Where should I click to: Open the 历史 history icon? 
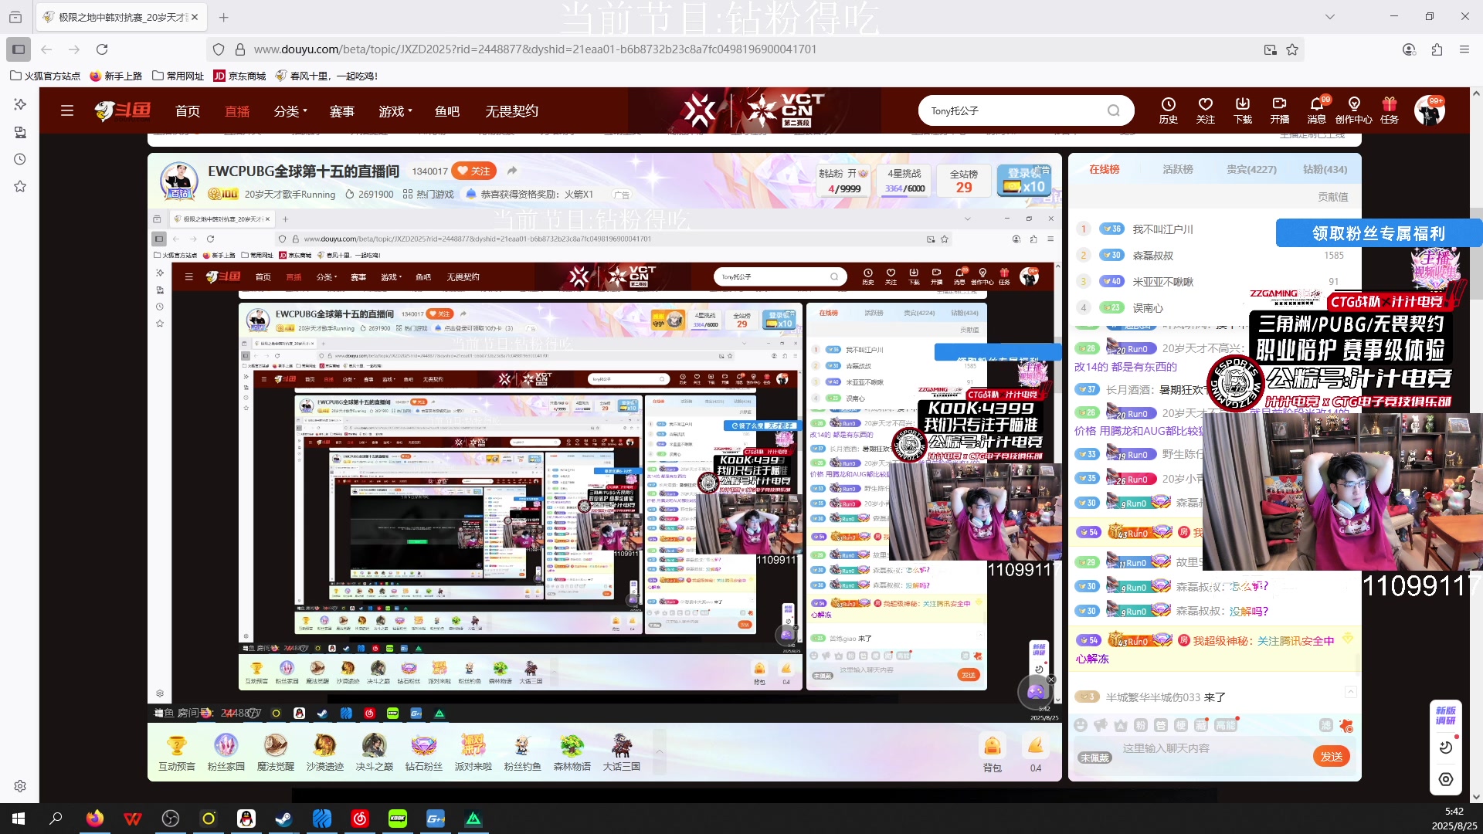tap(1168, 110)
